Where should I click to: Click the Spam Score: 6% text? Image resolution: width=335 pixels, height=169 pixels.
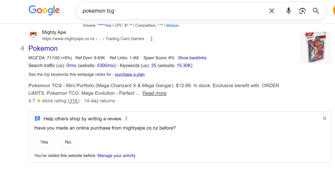(159, 58)
